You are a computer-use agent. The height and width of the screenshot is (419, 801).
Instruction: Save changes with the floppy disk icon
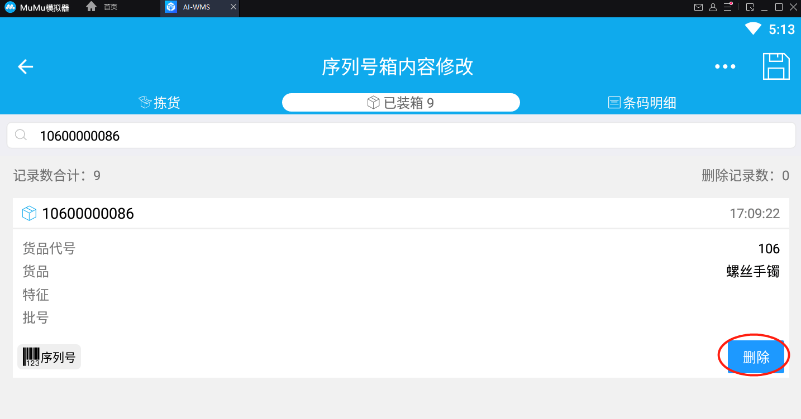click(x=776, y=66)
